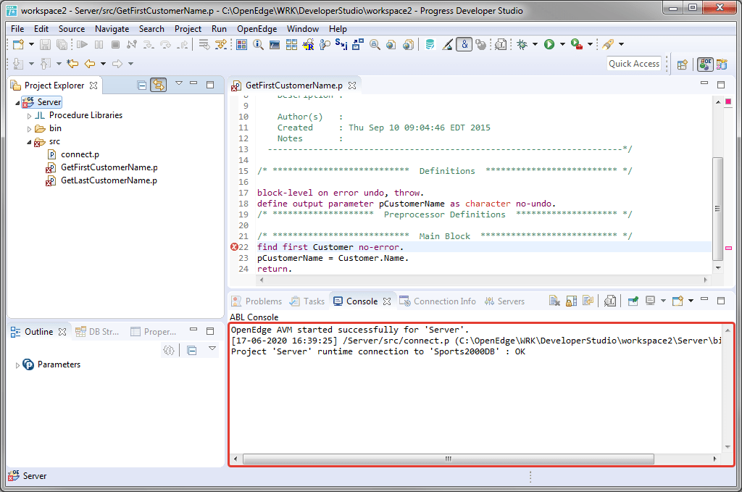Open the Window menu

303,29
